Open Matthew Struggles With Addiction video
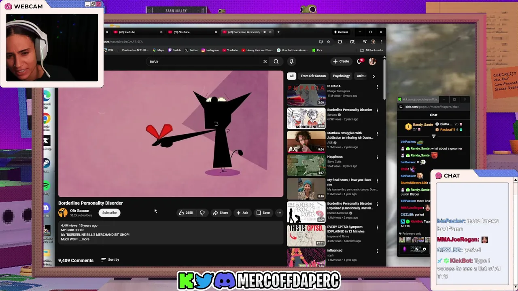The width and height of the screenshot is (518, 291). (306, 141)
